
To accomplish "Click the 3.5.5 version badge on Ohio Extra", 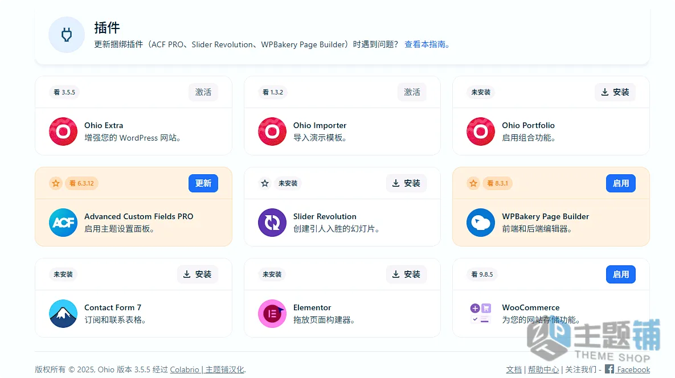I will [x=64, y=92].
